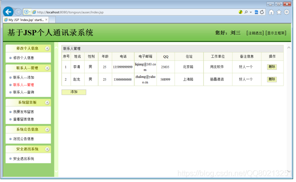Collapse the 系统公告信息 panel chevron
Image resolution: width=296 pixels, height=182 pixels.
point(47,130)
